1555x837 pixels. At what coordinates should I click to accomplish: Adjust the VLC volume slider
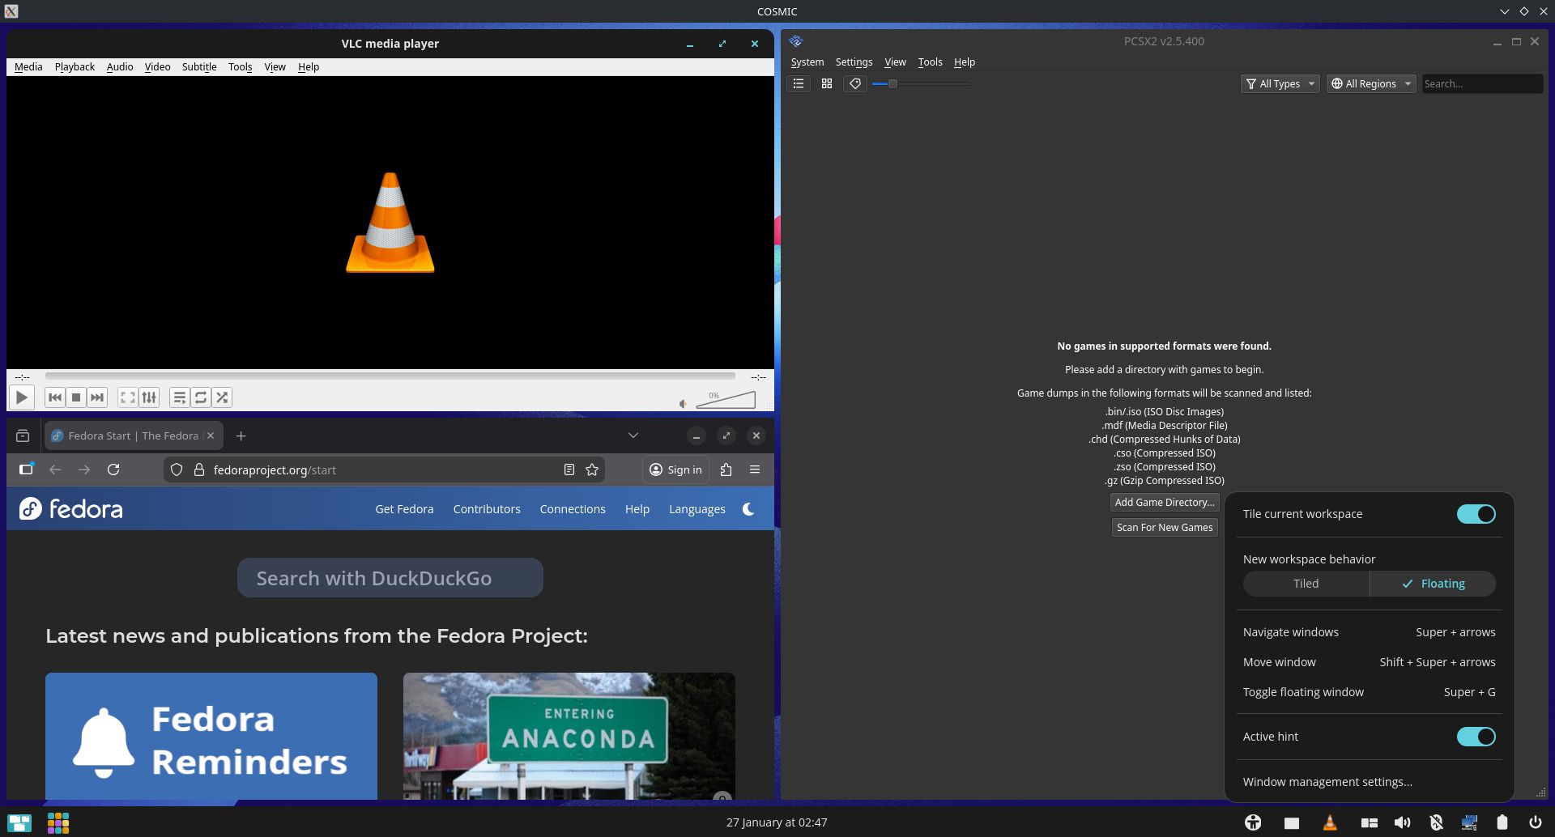click(x=726, y=399)
